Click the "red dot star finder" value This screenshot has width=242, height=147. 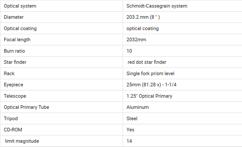[x=147, y=62]
